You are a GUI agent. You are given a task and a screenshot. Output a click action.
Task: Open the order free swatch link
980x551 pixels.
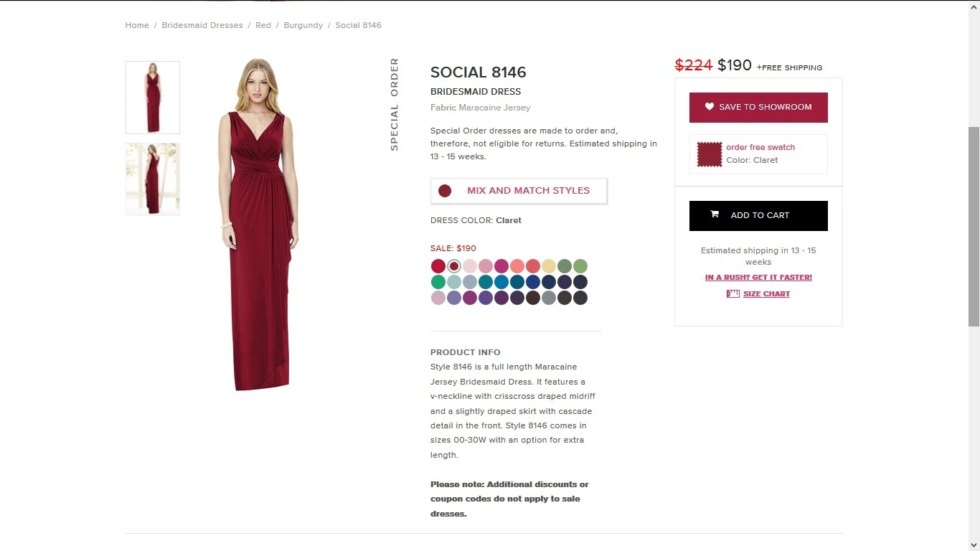pos(760,147)
